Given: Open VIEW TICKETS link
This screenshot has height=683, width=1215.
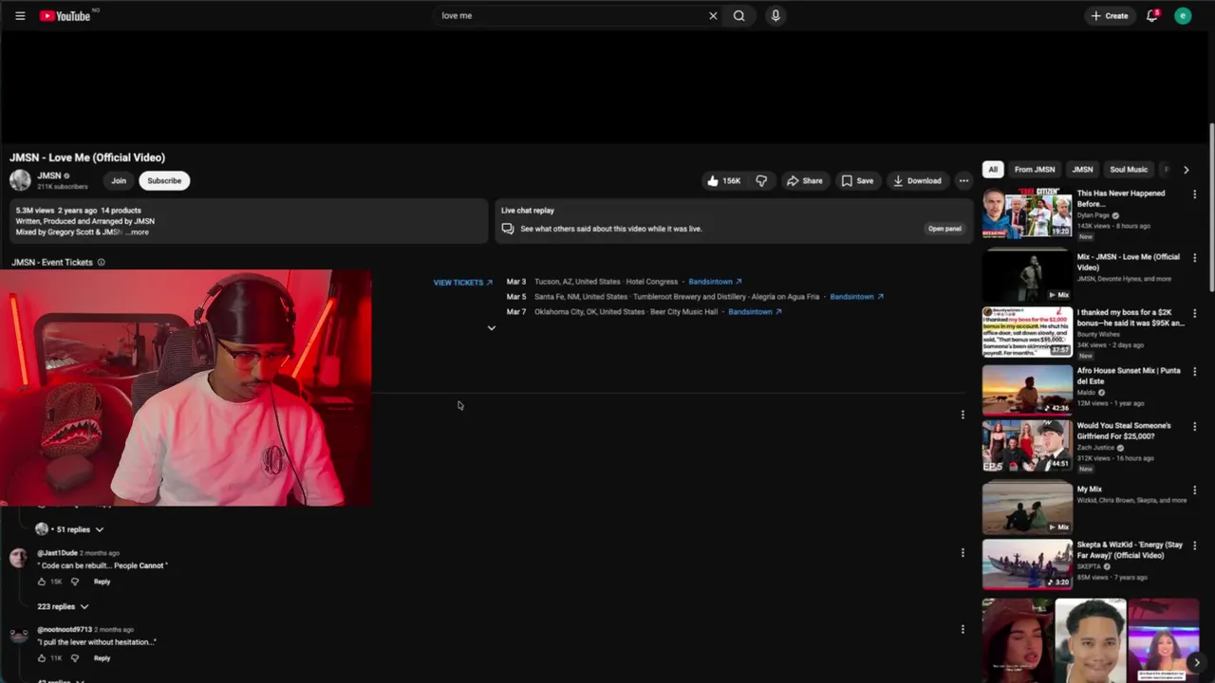Looking at the screenshot, I should [463, 282].
